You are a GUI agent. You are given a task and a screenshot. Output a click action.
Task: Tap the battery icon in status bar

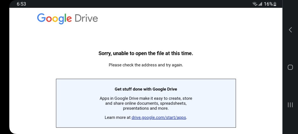[x=275, y=4]
